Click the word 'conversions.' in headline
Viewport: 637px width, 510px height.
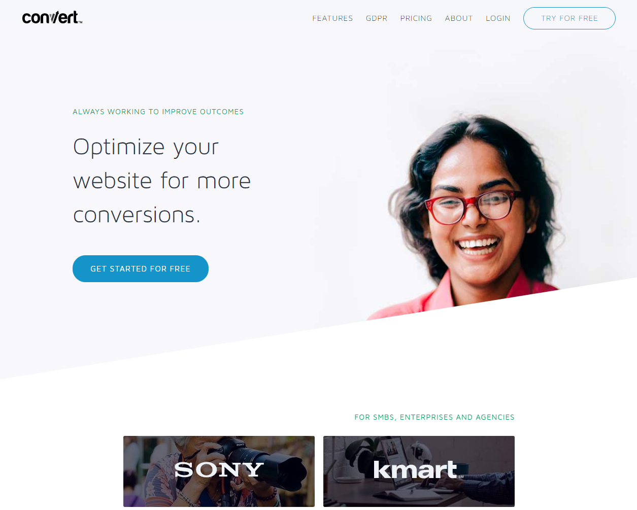[137, 215]
